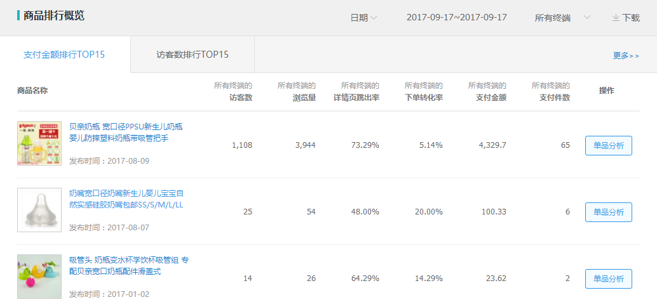Click the 2017-09-17~2017-09-17 date range
This screenshot has width=657, height=302.
coord(457,18)
